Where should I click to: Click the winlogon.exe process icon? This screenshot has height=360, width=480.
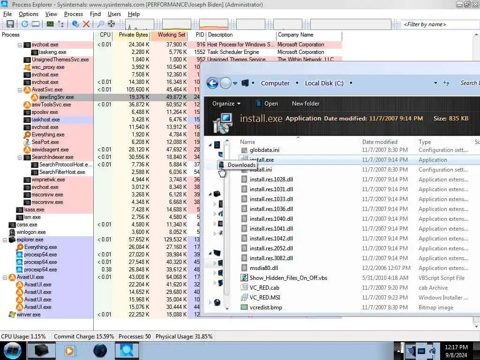coord(12,232)
